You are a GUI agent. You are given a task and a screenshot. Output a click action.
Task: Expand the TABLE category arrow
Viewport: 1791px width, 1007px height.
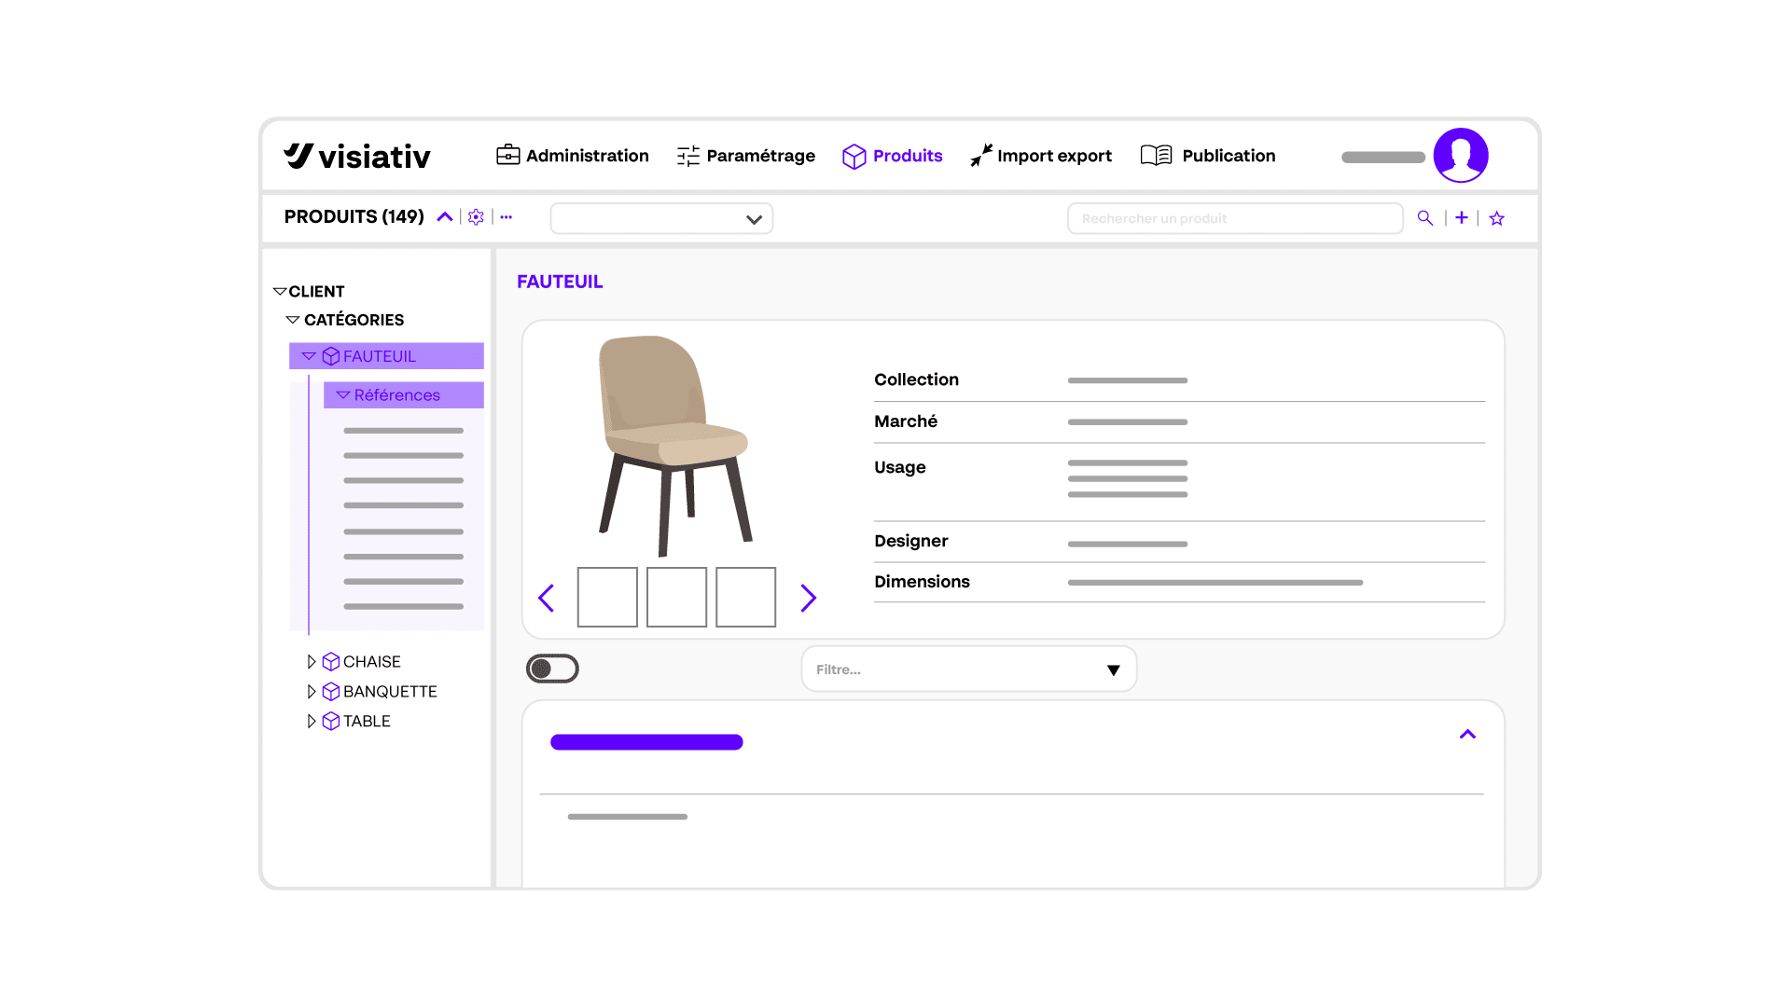[x=312, y=722]
